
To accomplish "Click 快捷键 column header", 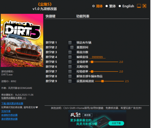I will point(51,16).
